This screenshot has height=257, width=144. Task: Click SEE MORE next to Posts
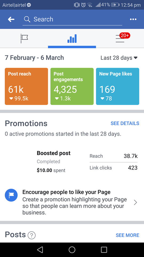(127, 235)
